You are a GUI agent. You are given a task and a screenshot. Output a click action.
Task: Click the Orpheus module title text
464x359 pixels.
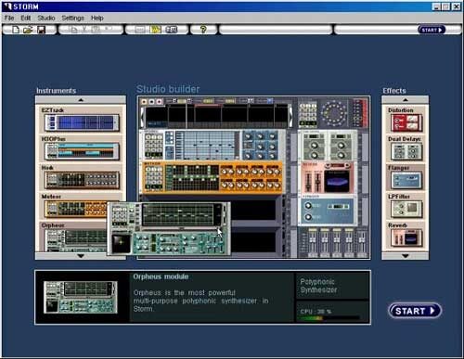[161, 276]
